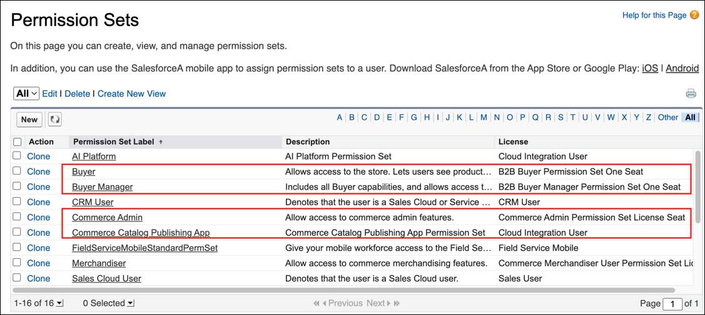705x315 pixels.
Task: Refresh the permission sets list
Action: click(55, 120)
